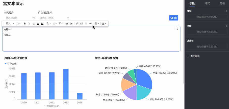Enable the 自动刷新 checkbox
Screen dimensions: 229x109
188,56
